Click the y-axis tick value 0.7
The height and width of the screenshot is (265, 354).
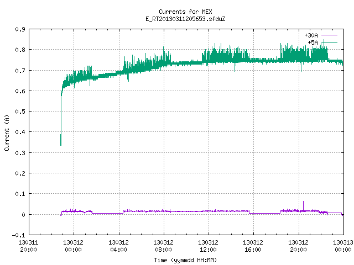pos(20,71)
